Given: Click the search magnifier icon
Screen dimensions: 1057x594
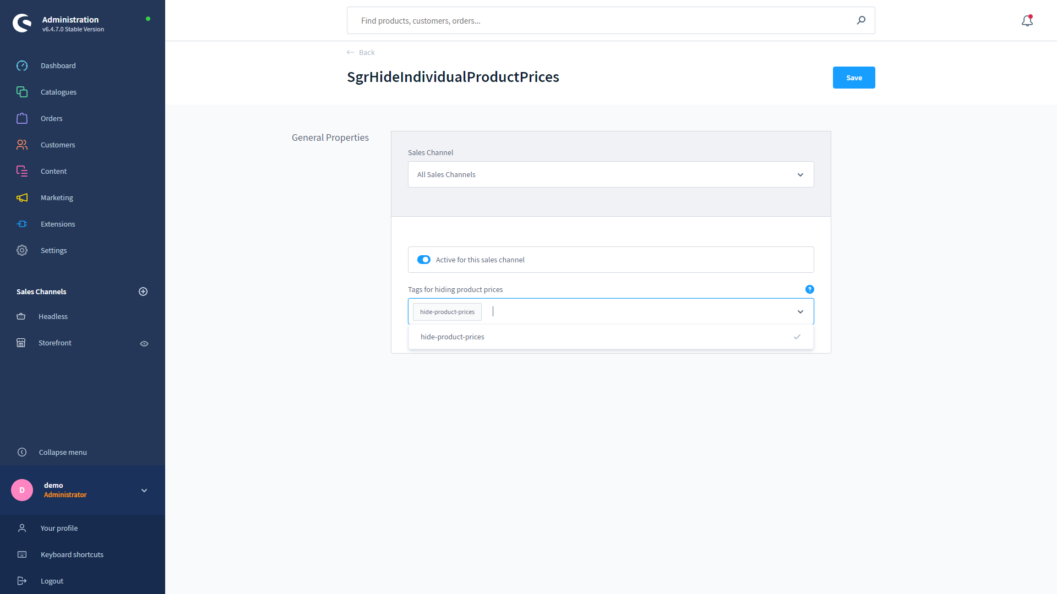Looking at the screenshot, I should tap(861, 20).
